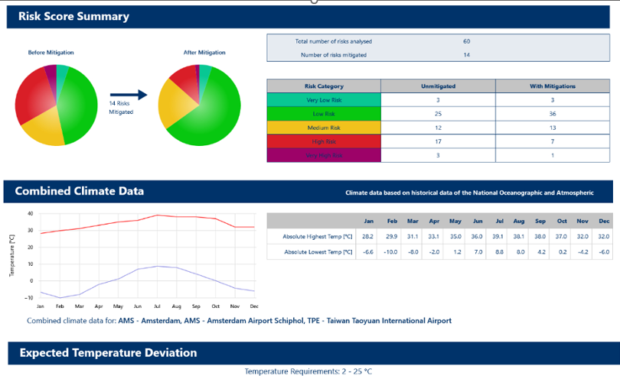The height and width of the screenshot is (382, 620).
Task: Select the yellow Medium Risk category cell
Action: [324, 128]
